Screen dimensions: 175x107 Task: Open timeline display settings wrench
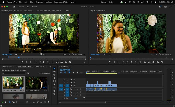coord(77,72)
